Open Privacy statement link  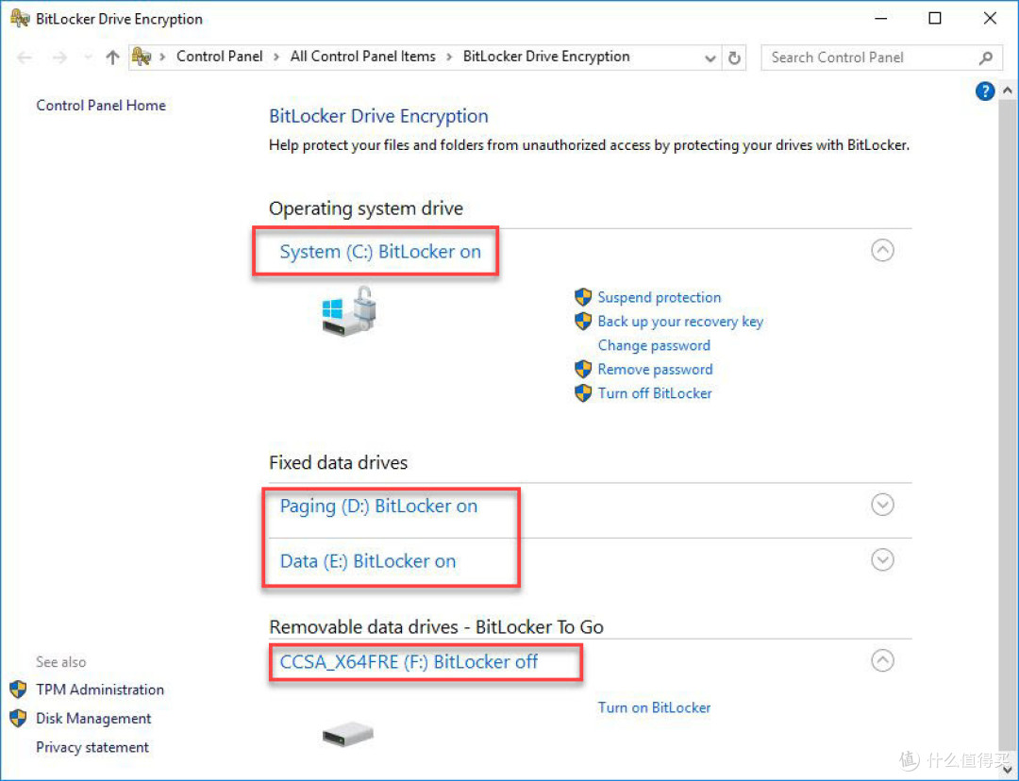pyautogui.click(x=92, y=747)
